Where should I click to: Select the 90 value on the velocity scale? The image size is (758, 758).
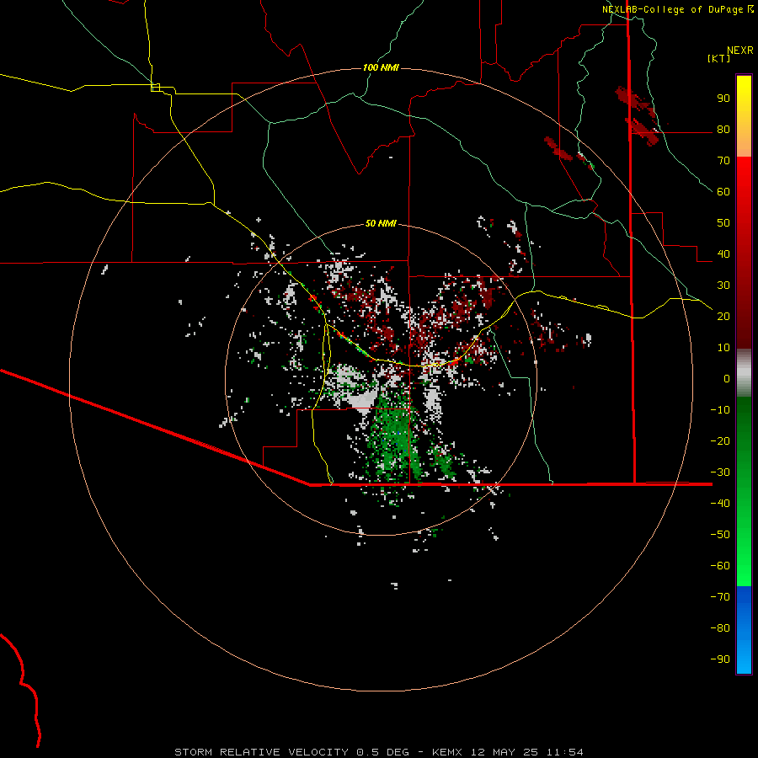click(x=723, y=99)
